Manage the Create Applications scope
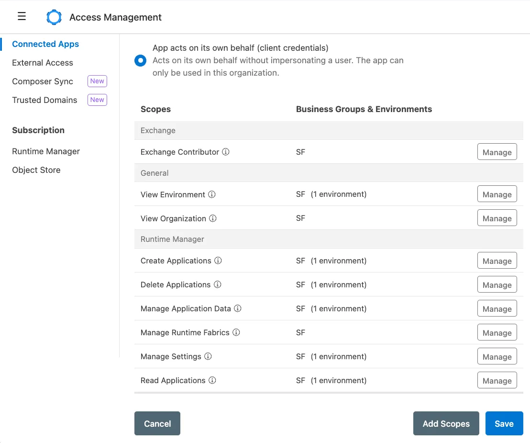The image size is (530, 443). coord(497,261)
